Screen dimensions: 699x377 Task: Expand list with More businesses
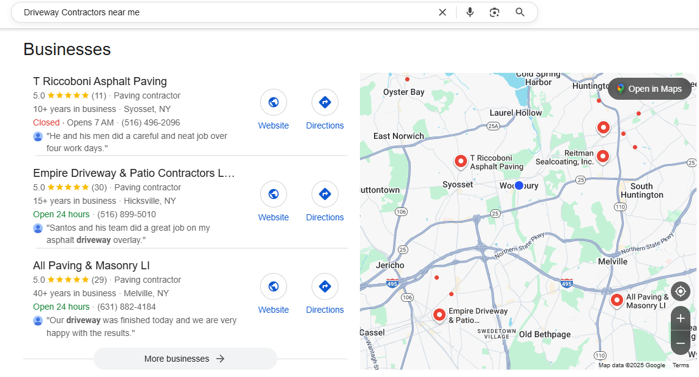pyautogui.click(x=185, y=359)
